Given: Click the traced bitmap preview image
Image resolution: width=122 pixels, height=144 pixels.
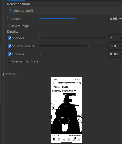Looking at the screenshot, I should [x=67, y=110].
